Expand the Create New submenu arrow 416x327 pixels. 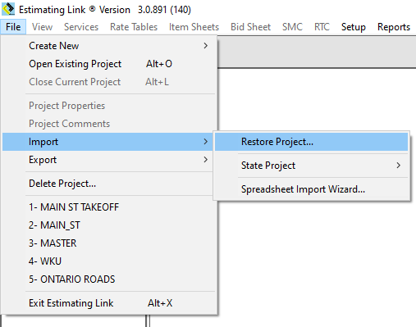206,46
